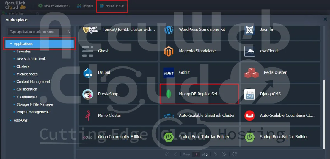Open the MongoDB leaf icon
This screenshot has width=330, height=159.
[169, 94]
